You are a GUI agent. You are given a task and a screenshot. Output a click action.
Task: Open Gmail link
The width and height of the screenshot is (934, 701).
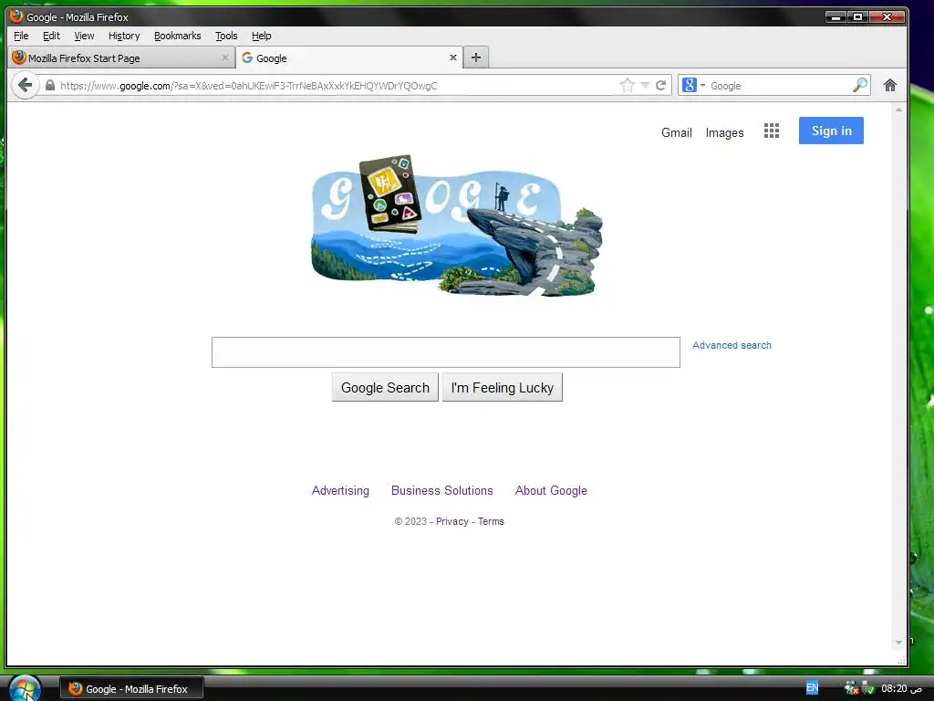(677, 132)
